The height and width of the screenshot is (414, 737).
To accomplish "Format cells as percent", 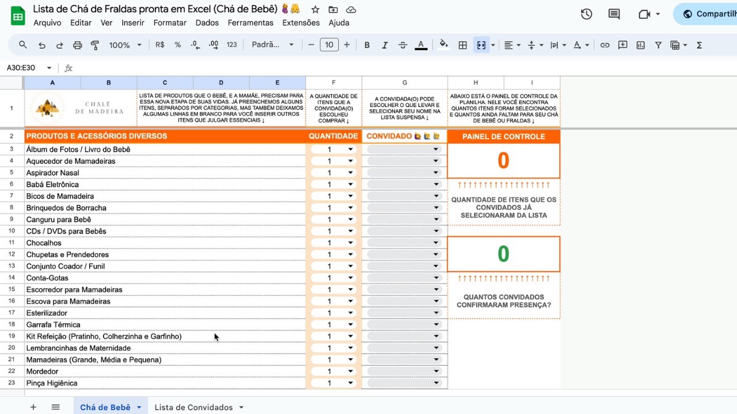I will pyautogui.click(x=178, y=45).
